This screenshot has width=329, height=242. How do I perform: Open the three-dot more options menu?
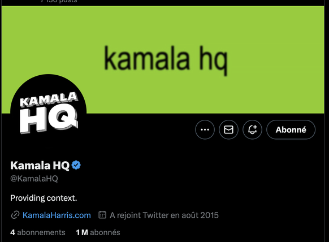tap(205, 129)
